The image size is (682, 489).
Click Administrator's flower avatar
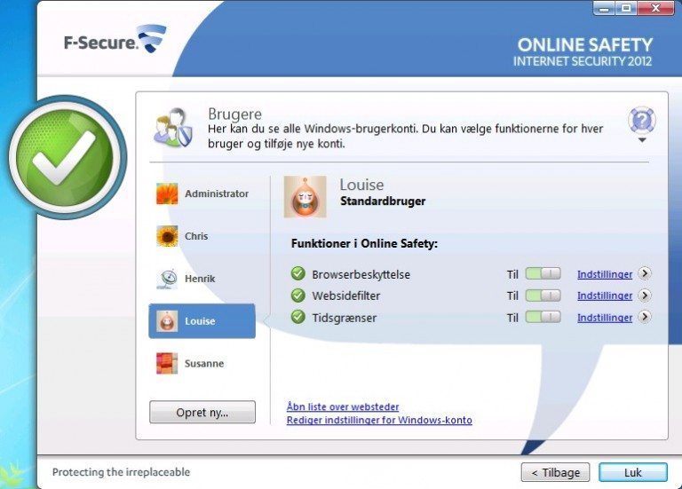tap(167, 193)
